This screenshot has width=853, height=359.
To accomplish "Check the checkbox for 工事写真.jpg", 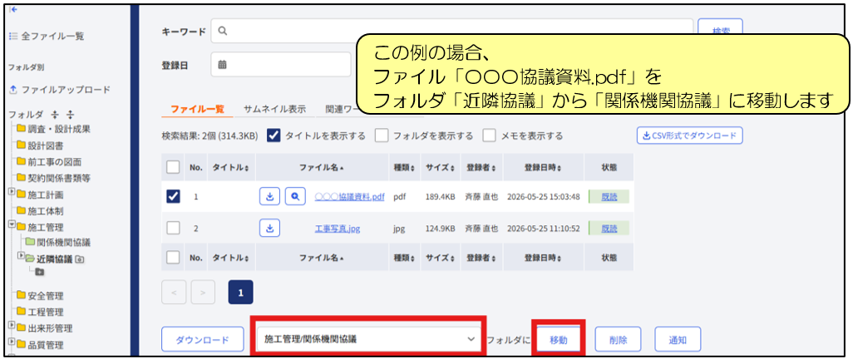I will click(173, 229).
